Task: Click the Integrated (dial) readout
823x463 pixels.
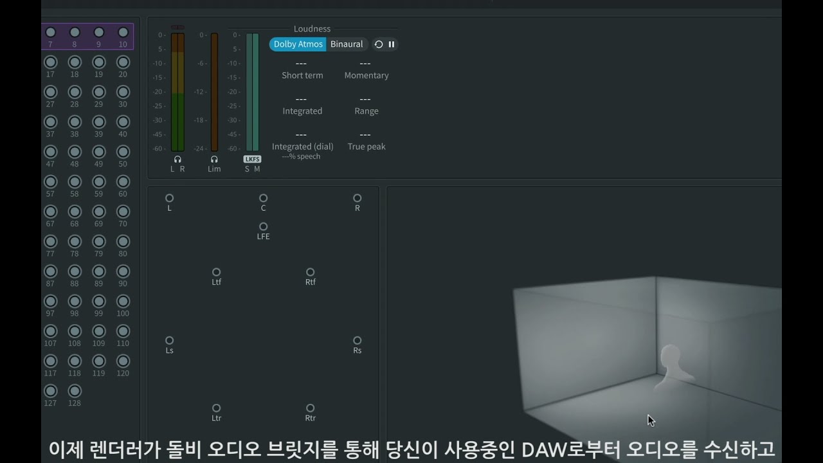Action: pyautogui.click(x=302, y=145)
